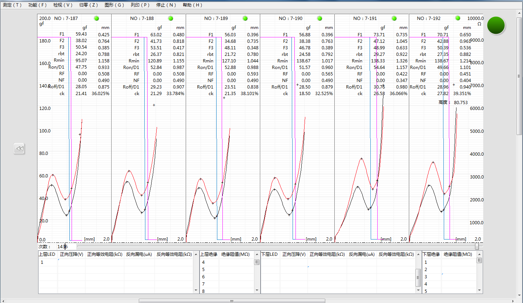Click green LED indicator for NO: 7-189
This screenshot has height=303, width=523.
pos(245,18)
